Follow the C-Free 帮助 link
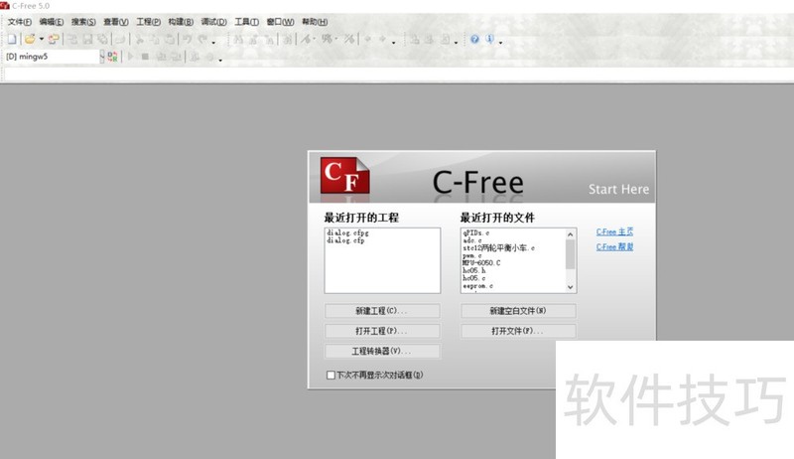The image size is (794, 459). (x=614, y=246)
